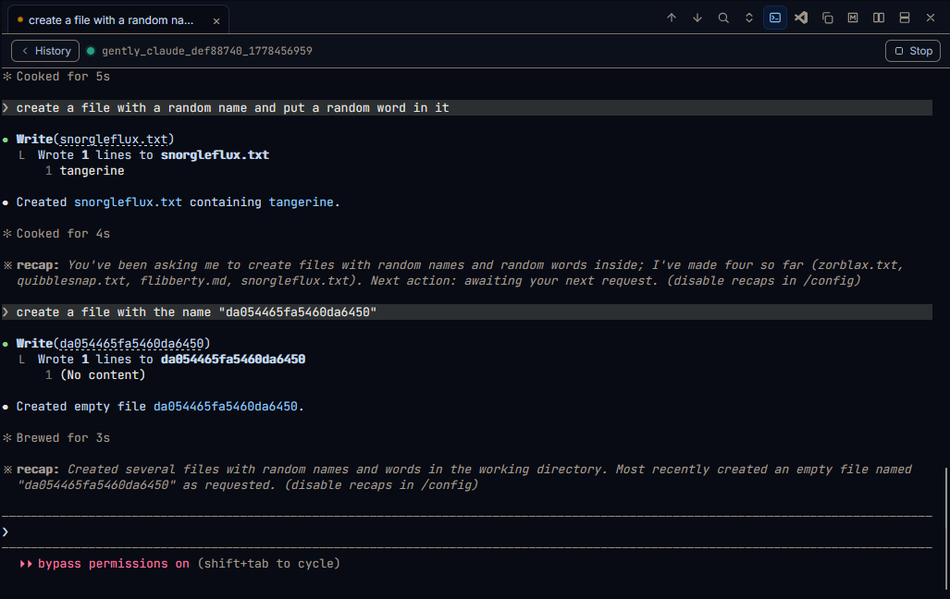Click the expand/collapse chevrons icon
The image size is (950, 599).
pyautogui.click(x=749, y=18)
